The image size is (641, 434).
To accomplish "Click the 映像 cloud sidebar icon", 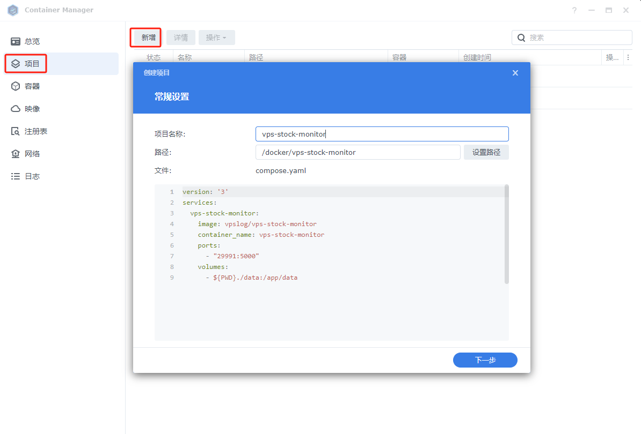I will 16,108.
